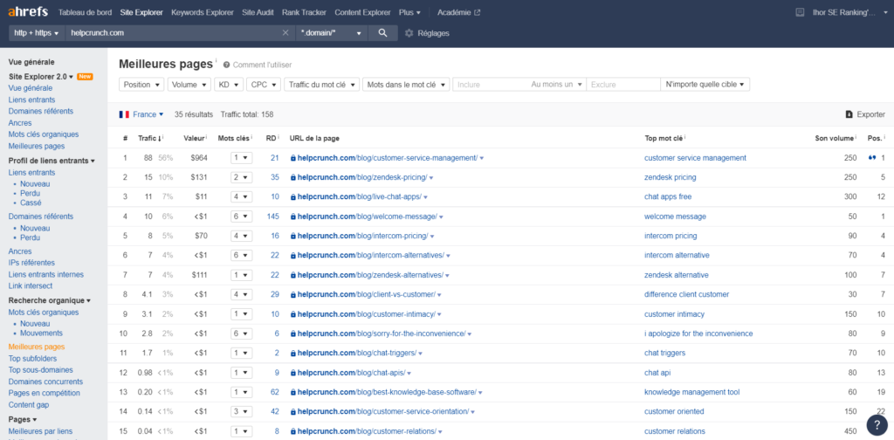Image resolution: width=894 pixels, height=440 pixels.
Task: Expand URL arrow for live-chat-apps page
Action: 426,197
